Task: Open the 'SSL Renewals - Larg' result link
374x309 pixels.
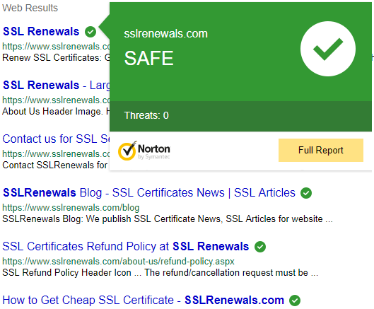Action: 57,85
